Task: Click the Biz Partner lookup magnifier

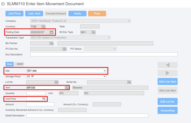Action: [x=52, y=43]
